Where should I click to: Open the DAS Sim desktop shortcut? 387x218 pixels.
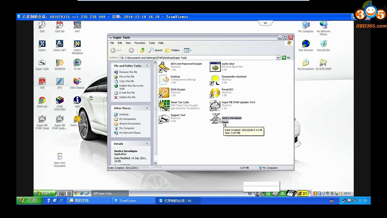click(x=60, y=27)
